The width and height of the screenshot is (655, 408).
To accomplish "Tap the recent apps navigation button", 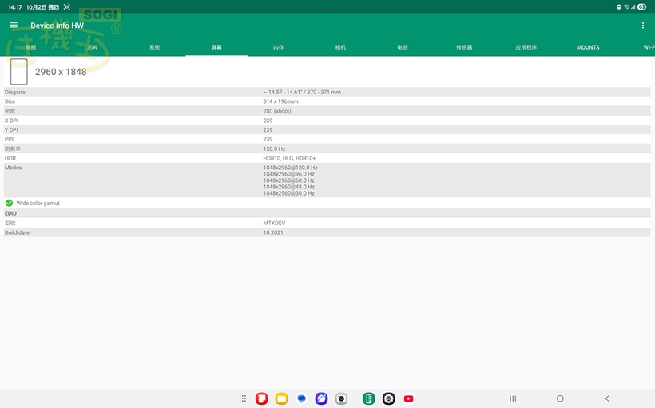I will pyautogui.click(x=513, y=398).
